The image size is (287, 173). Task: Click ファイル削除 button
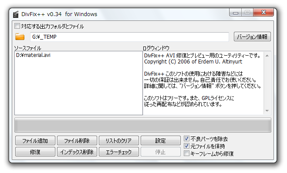click(77, 140)
